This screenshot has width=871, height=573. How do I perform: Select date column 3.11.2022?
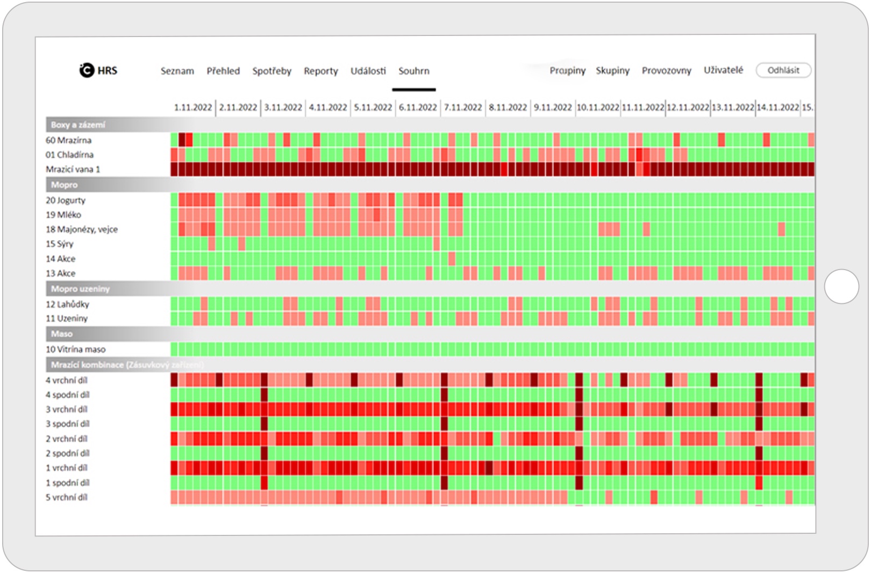click(x=283, y=107)
